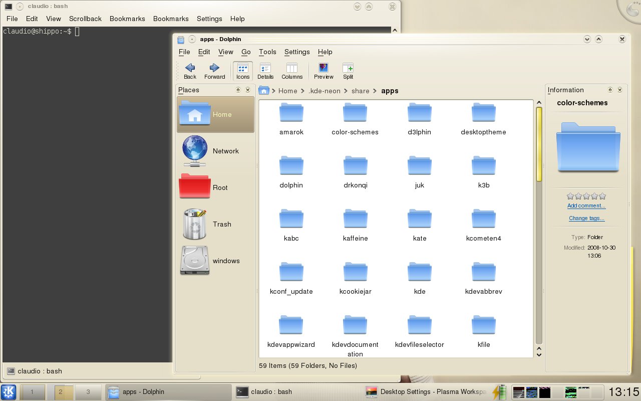Image resolution: width=641 pixels, height=401 pixels.
Task: Open the kabc folder
Action: [291, 225]
